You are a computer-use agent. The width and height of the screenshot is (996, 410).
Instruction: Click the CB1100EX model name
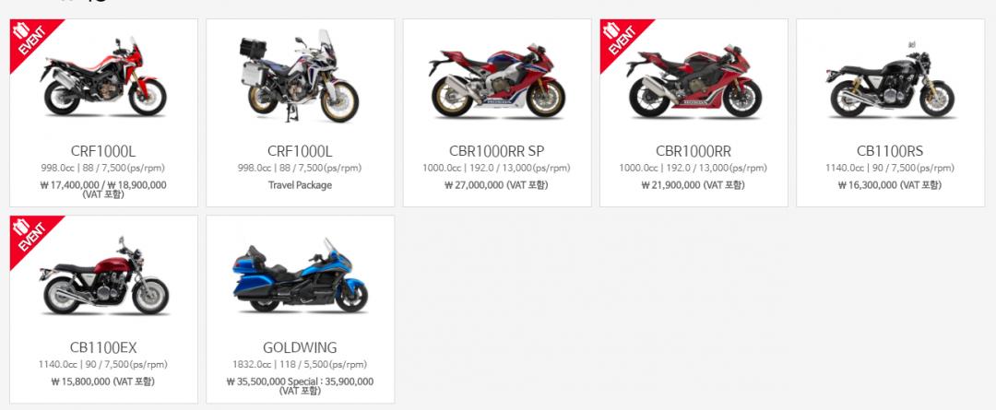coord(103,347)
